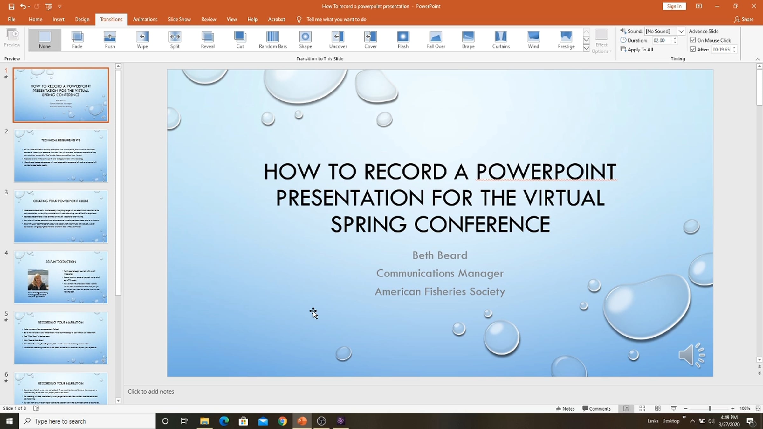Switch to the Slide Show tab

coord(179,19)
